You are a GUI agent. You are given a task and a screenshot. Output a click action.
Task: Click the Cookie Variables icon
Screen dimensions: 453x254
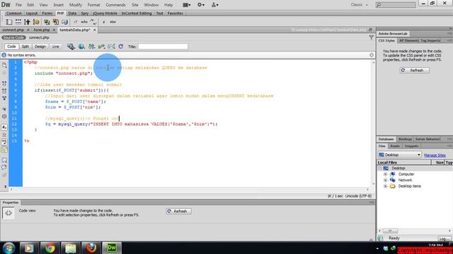(36, 22)
